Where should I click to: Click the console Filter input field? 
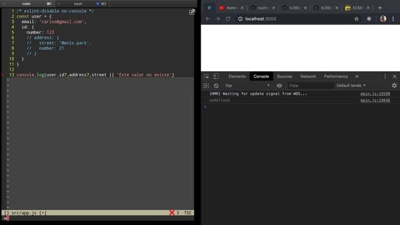tap(311, 86)
